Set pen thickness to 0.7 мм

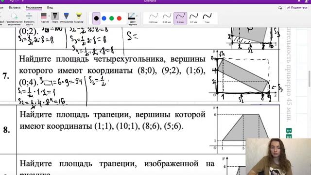click(193, 18)
